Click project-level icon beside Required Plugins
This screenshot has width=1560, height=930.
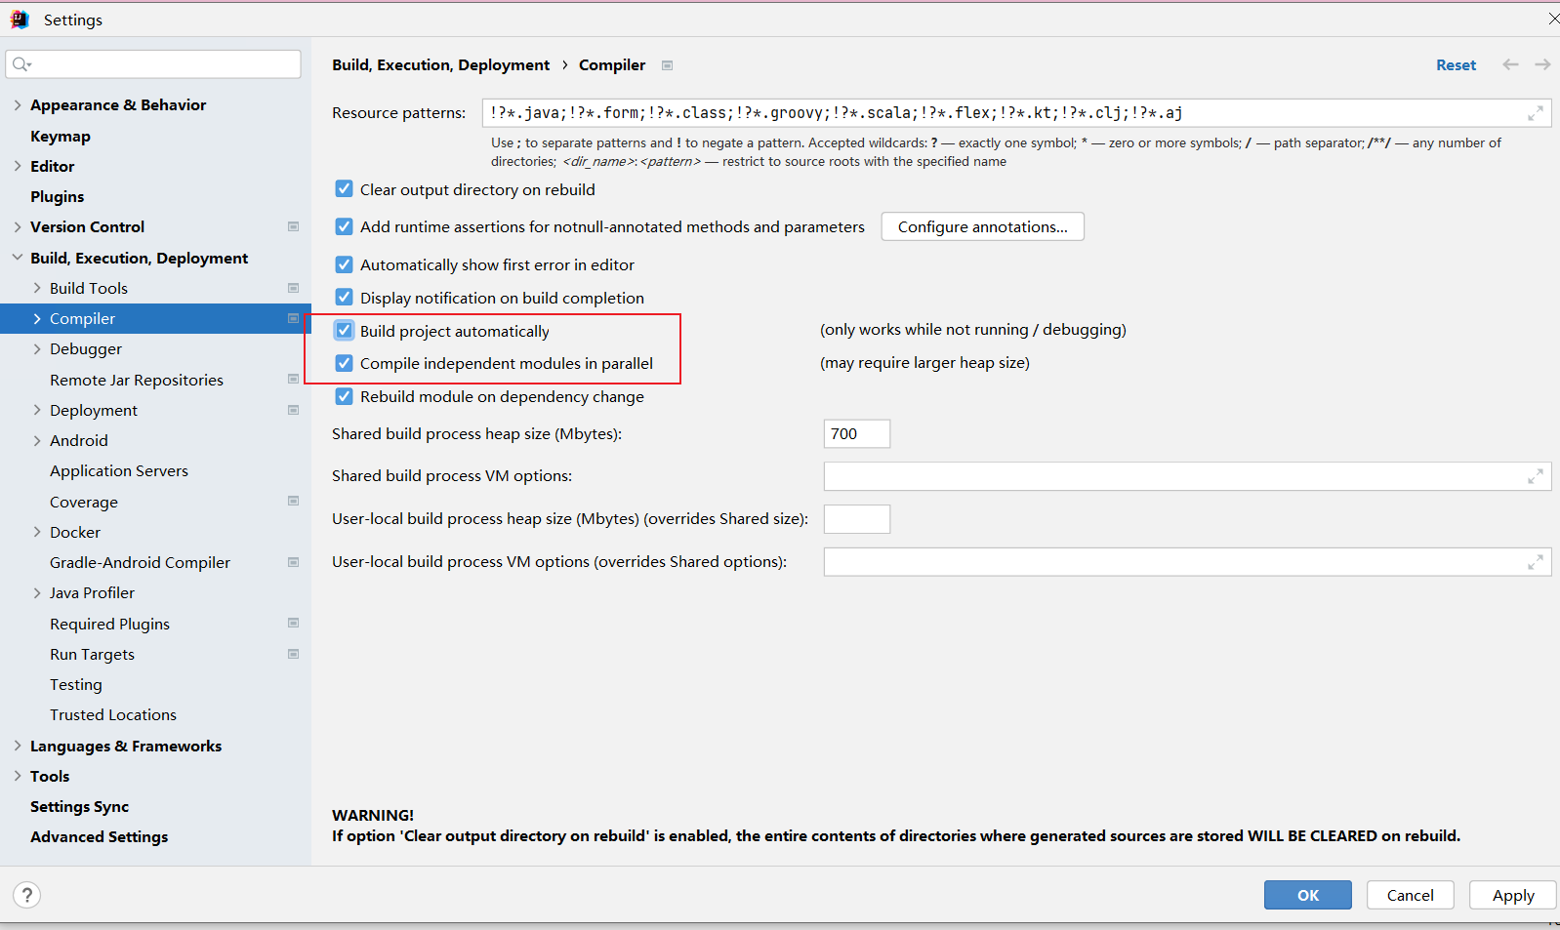tap(293, 624)
